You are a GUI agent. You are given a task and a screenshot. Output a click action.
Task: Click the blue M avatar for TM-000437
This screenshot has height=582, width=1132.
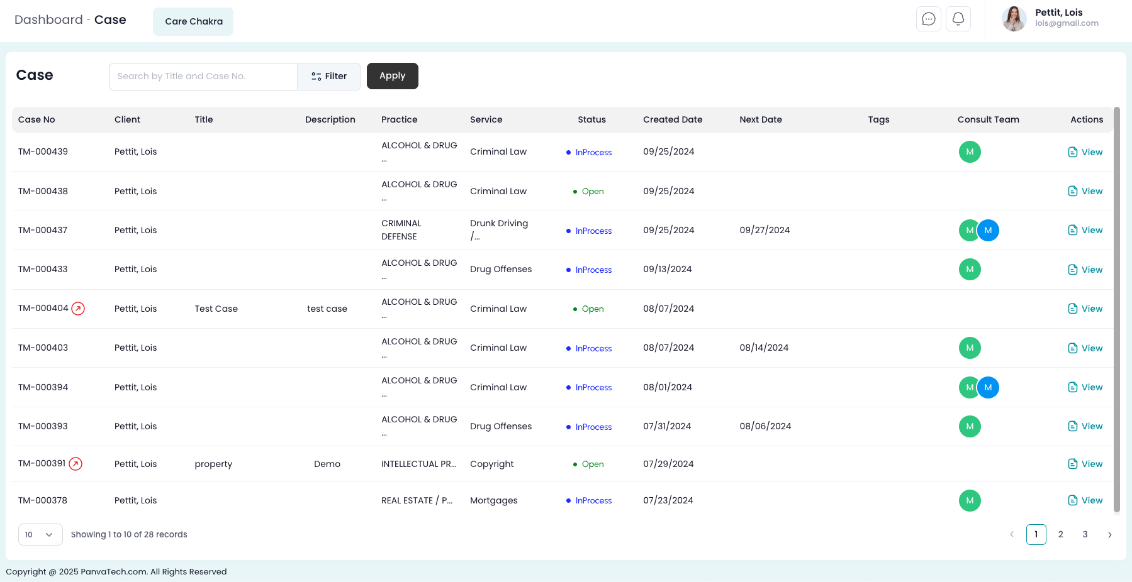(988, 231)
